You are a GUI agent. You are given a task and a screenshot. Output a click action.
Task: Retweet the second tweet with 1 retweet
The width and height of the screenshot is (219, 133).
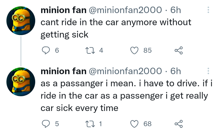click(90, 124)
